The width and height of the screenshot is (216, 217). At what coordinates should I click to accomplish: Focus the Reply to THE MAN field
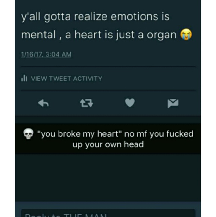108,213
